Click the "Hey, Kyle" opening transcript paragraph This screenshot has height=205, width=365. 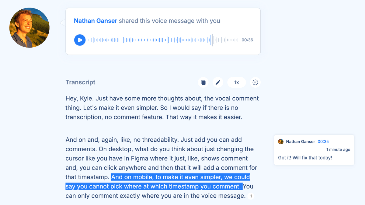[x=162, y=108]
